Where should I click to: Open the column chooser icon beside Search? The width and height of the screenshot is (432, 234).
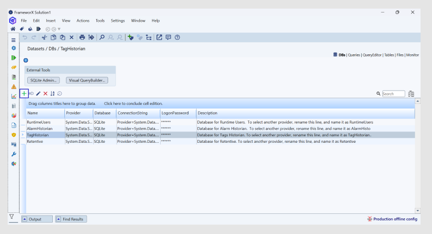pyautogui.click(x=411, y=94)
